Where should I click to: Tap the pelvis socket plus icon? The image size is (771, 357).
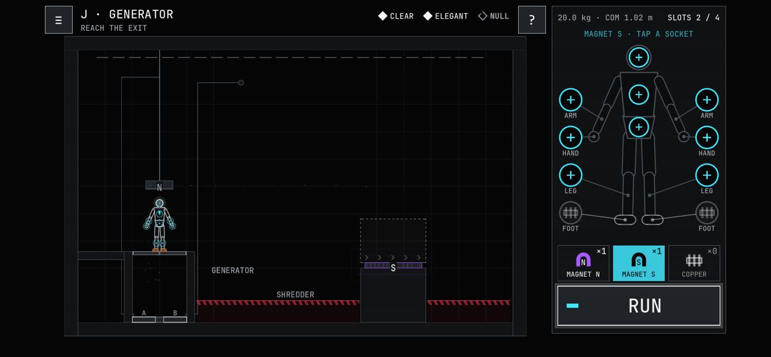tap(639, 127)
